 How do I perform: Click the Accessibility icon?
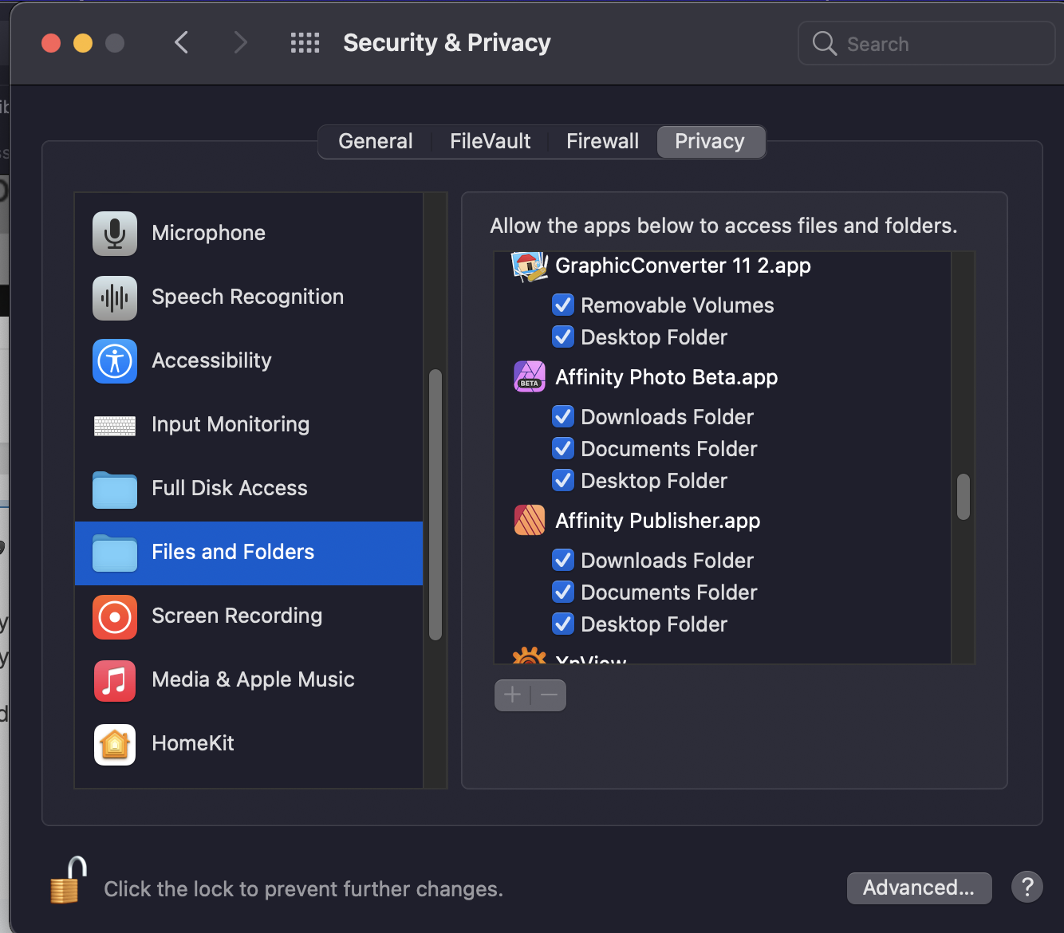coord(115,361)
